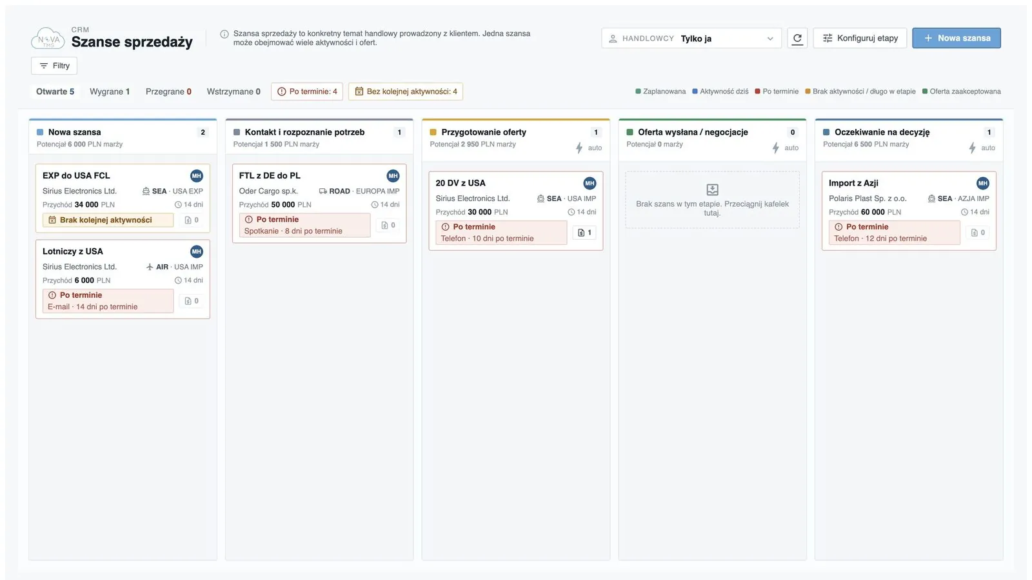The image size is (1032, 580).
Task: Click the MH avatar on EXP do USA FCL card
Action: pos(197,176)
